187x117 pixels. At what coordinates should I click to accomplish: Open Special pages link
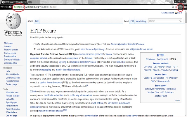tap(12, 102)
